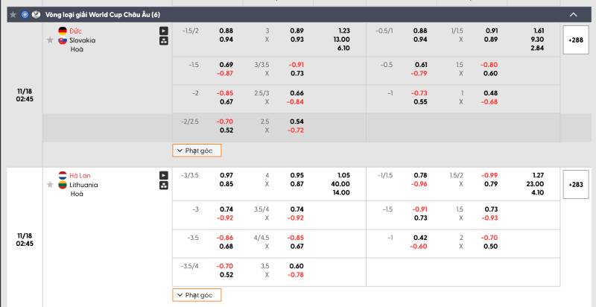The image size is (596, 307).
Task: Star the Đức vs Slovakia match
Action: pos(50,40)
